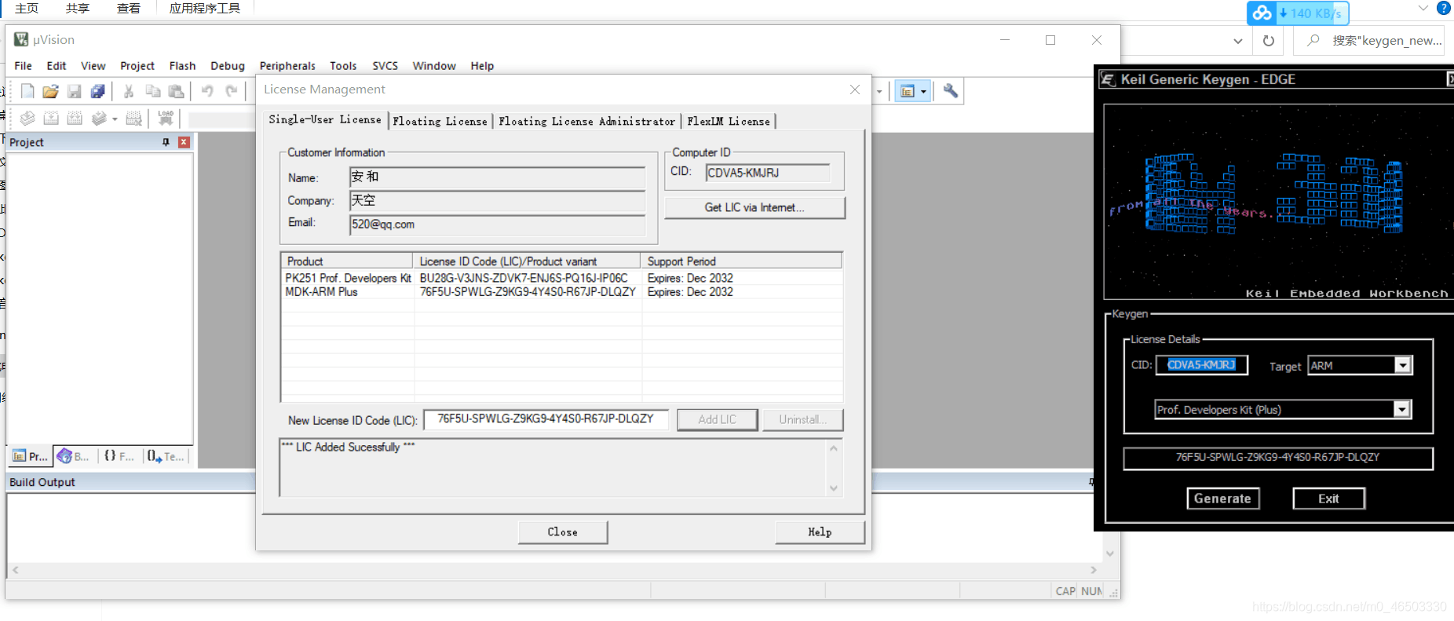Open the Debug menu
1454x621 pixels.
click(228, 66)
